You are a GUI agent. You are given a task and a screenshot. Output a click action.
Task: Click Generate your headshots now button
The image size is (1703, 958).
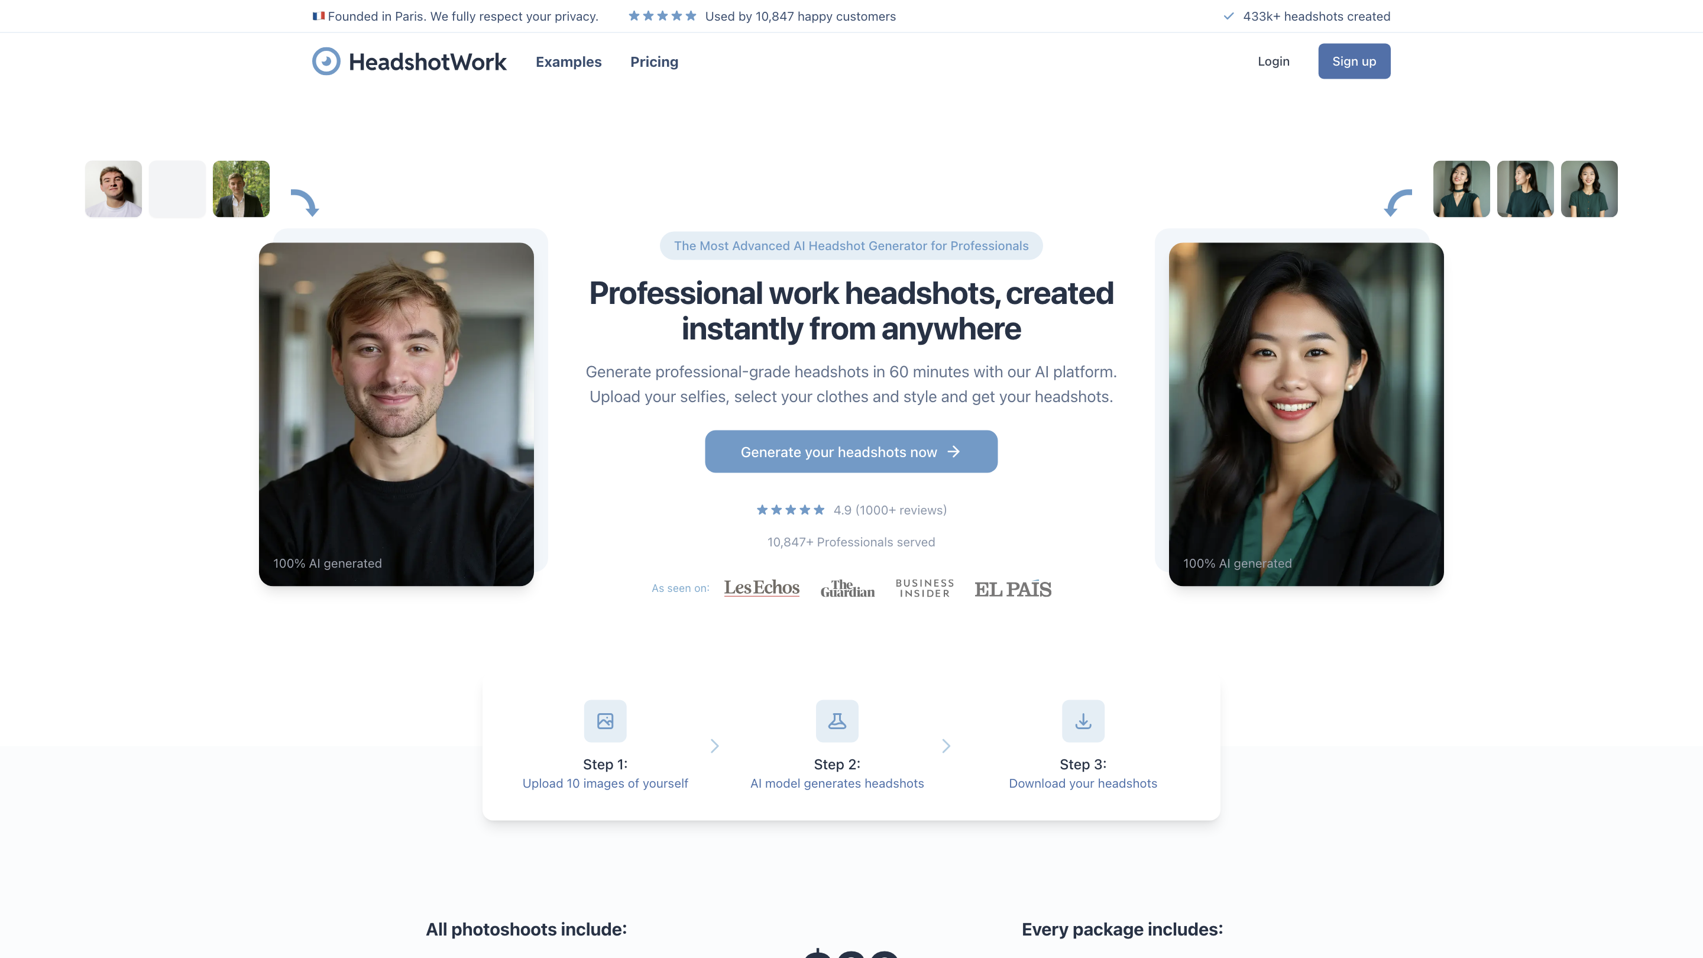pyautogui.click(x=851, y=452)
